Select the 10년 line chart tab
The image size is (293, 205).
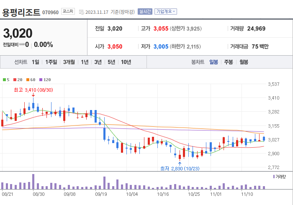point(126,62)
